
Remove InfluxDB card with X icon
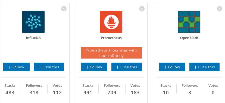(64, 9)
